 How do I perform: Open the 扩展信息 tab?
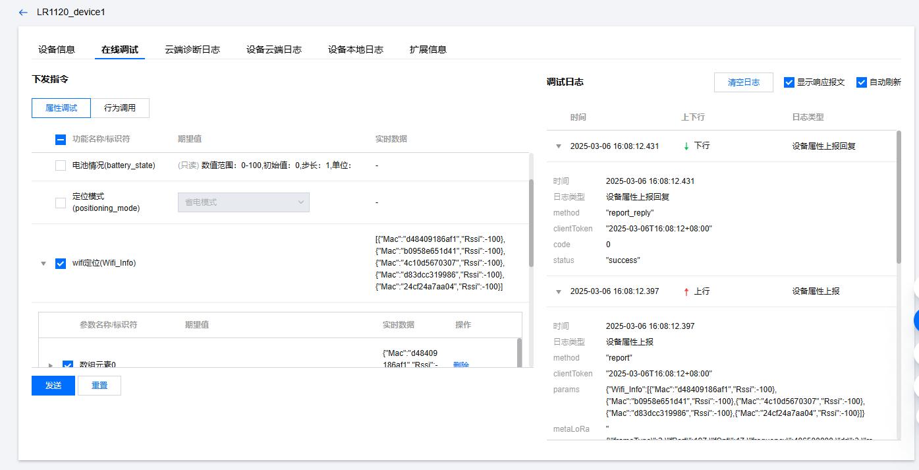[x=428, y=49]
